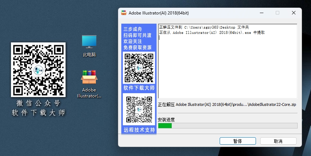Click the 取消 cancel button
Screen dimensions: 311x156
coord(278,141)
